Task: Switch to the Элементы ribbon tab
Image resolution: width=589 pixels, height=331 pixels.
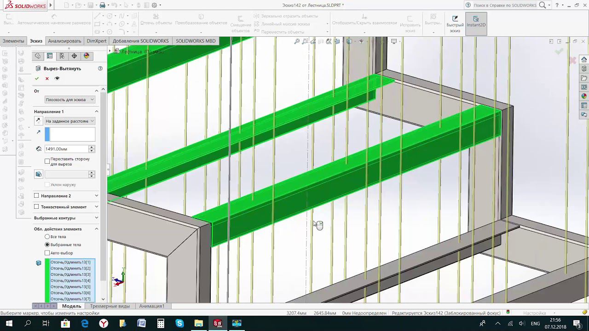Action: tap(13, 41)
